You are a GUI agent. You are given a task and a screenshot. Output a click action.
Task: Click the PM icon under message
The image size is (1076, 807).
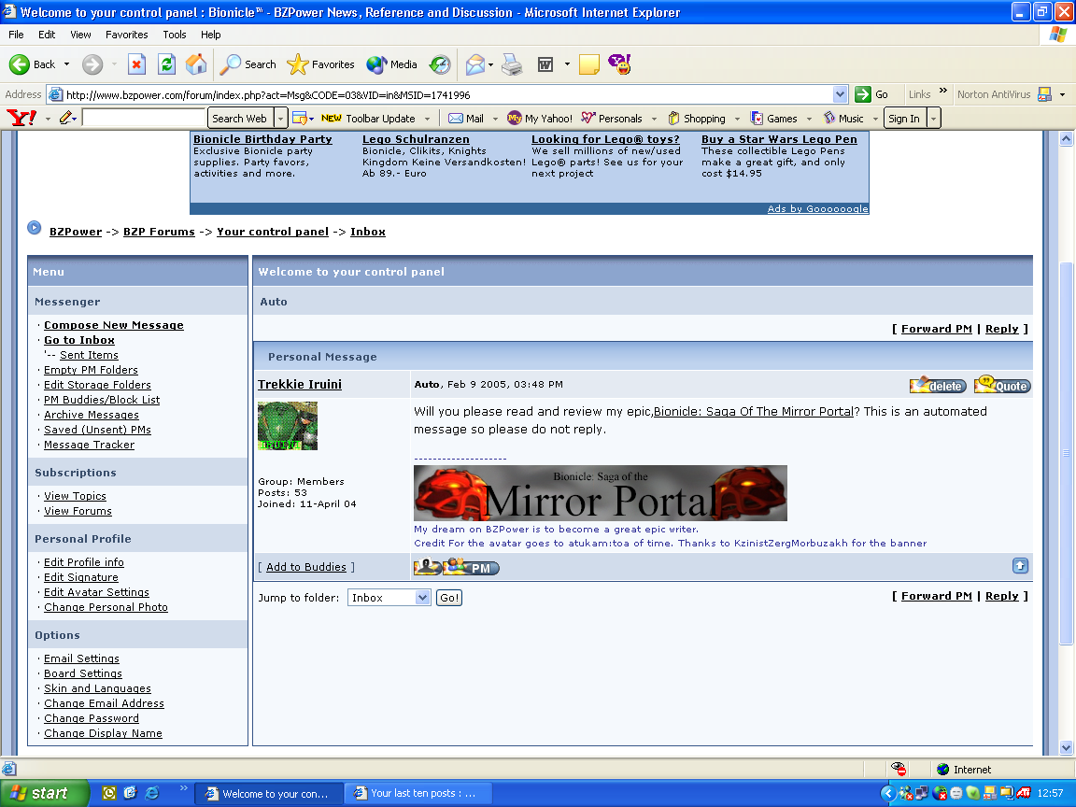pyautogui.click(x=472, y=568)
